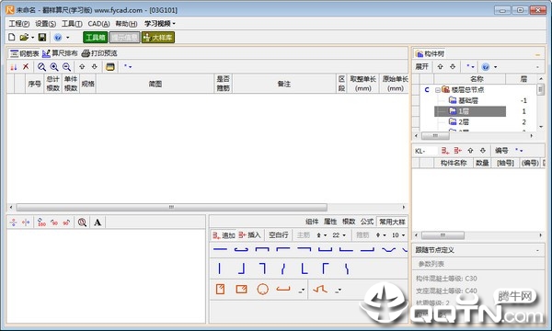
Task: Select the vertical straight bar shape
Action: point(219,268)
